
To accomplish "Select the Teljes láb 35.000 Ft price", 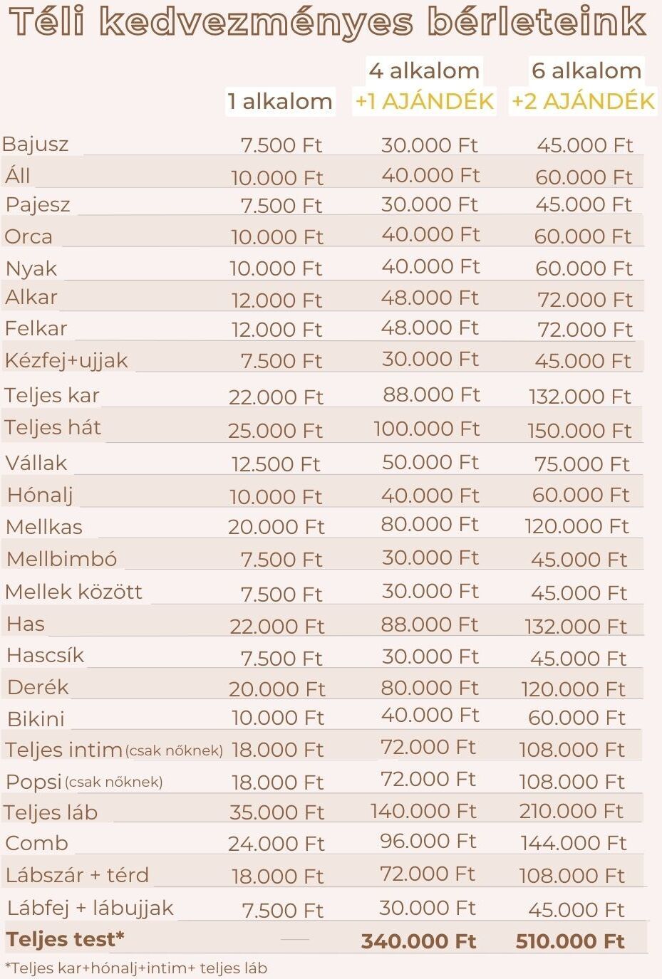I will coord(276,812).
